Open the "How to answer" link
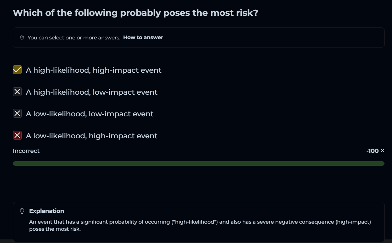The width and height of the screenshot is (392, 243). pos(143,37)
